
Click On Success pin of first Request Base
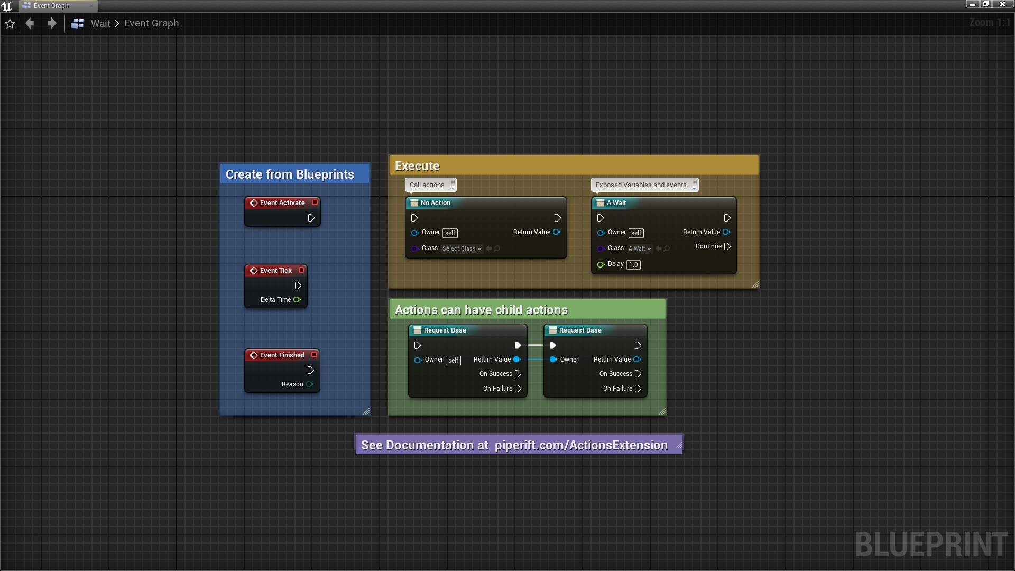click(518, 374)
